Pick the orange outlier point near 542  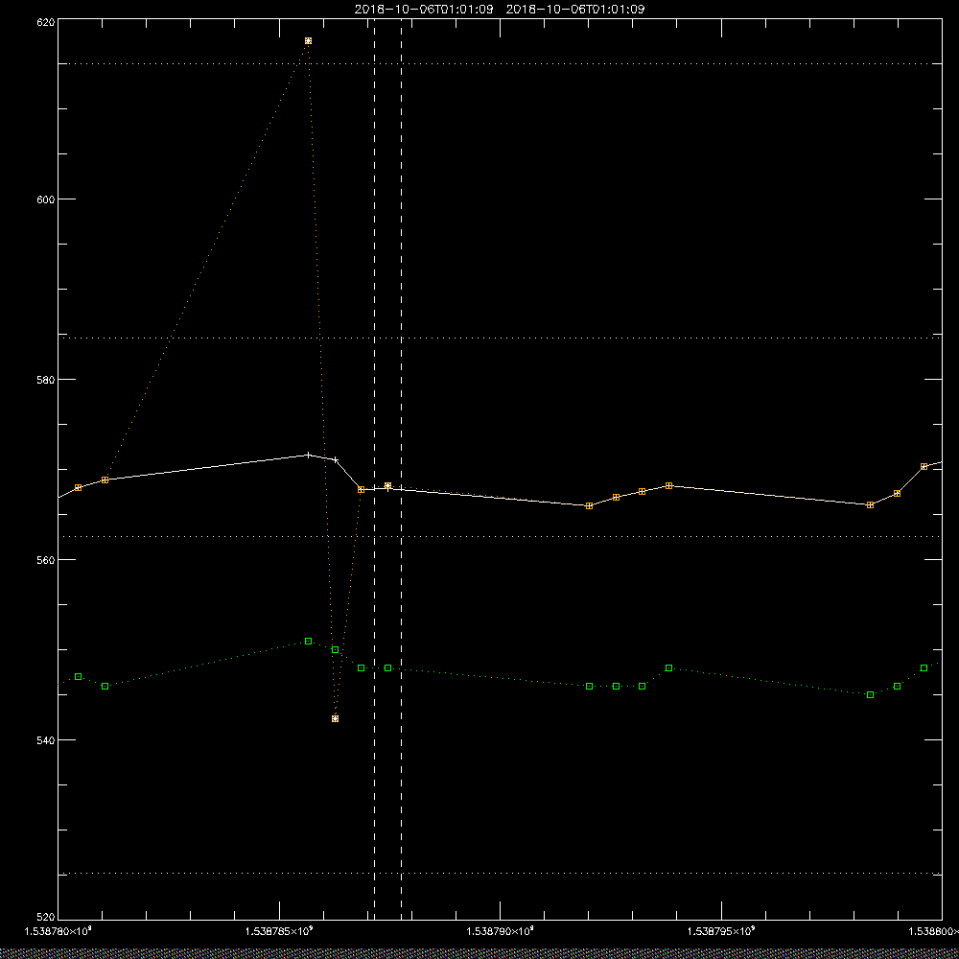335,718
